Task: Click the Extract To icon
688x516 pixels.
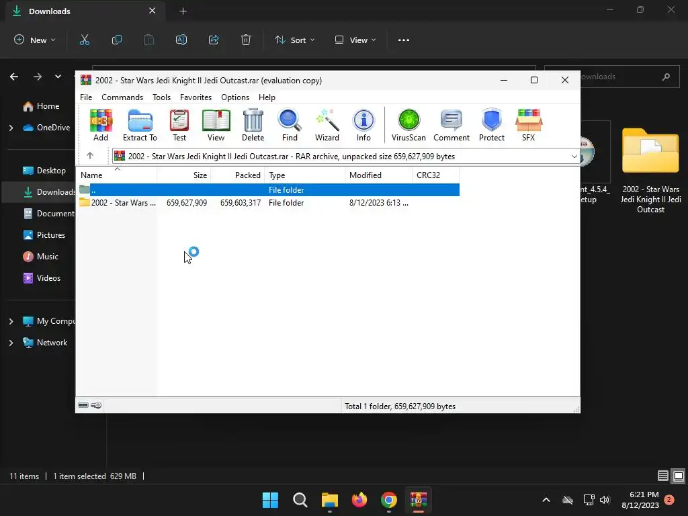Action: point(140,125)
